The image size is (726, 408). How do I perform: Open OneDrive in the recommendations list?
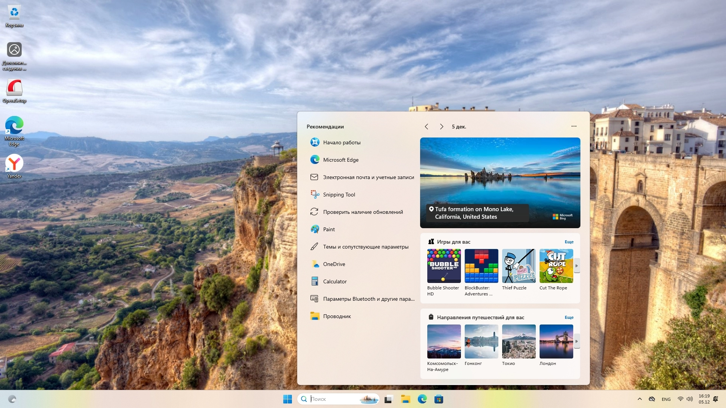click(x=334, y=264)
